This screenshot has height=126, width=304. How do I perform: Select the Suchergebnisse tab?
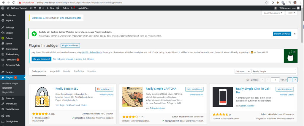(x=39, y=71)
